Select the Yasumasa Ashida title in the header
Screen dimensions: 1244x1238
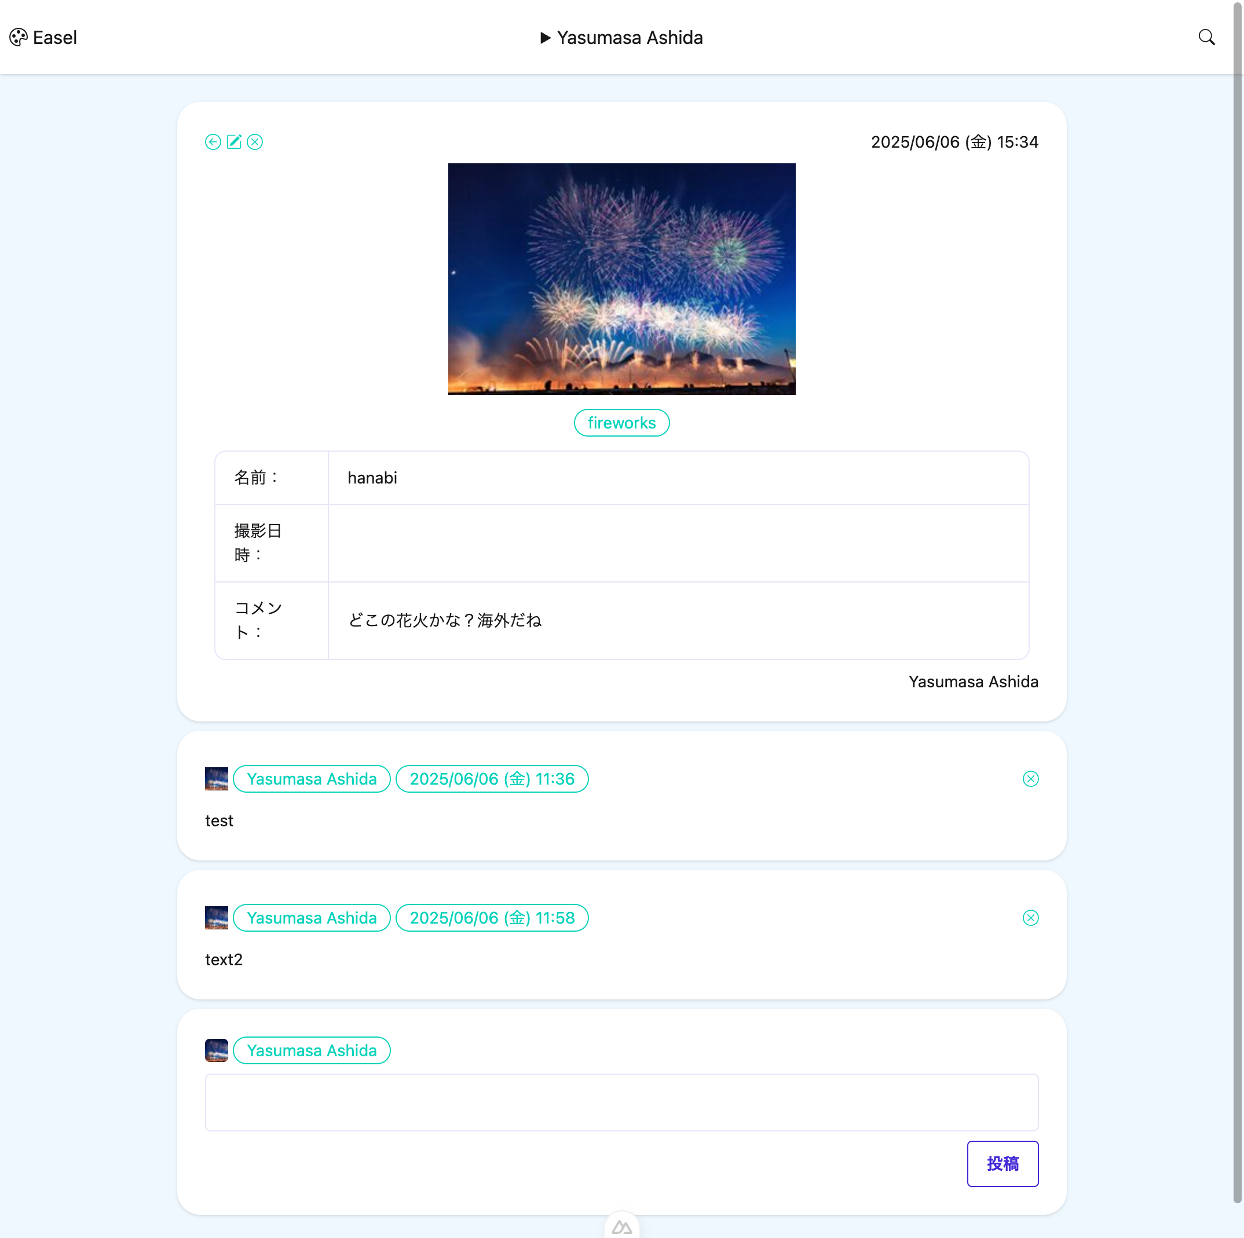629,37
